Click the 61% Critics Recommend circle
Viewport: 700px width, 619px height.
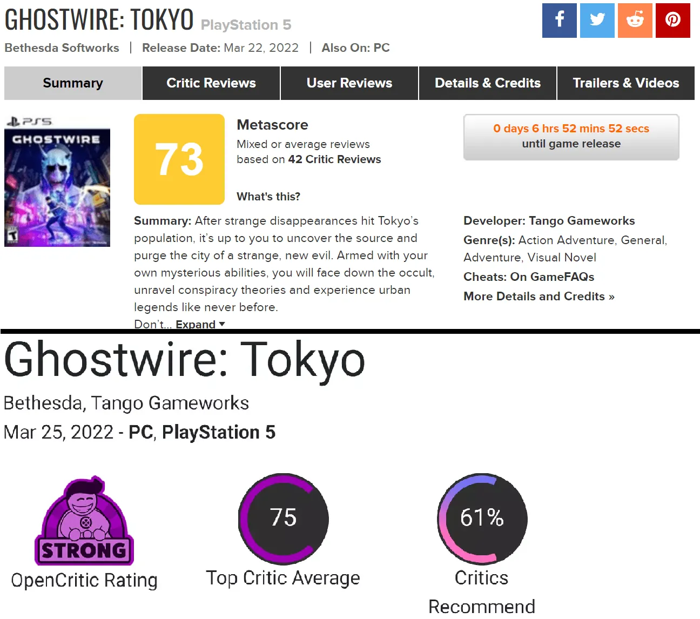482,519
